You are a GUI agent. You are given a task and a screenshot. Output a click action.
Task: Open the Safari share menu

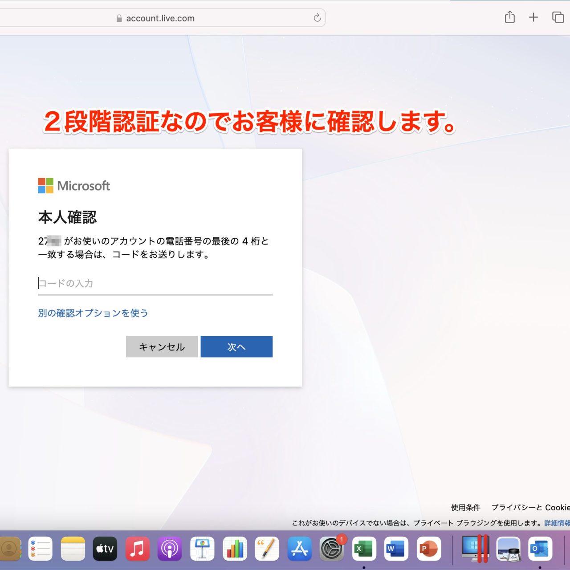[510, 17]
